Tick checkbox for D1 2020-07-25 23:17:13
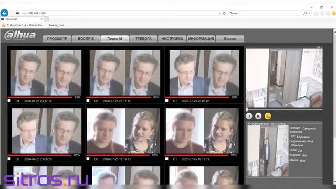Screen dimensions: 336x189 9,100
